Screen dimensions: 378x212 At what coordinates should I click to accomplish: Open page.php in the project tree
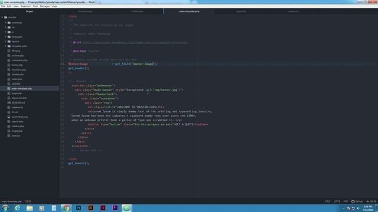[17, 93]
